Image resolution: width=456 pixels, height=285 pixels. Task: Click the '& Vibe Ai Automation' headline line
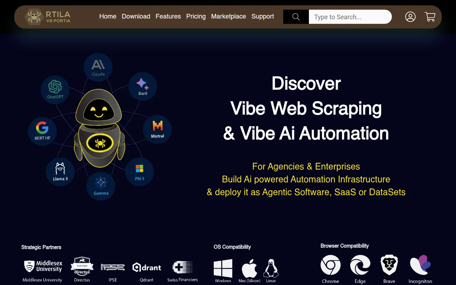pyautogui.click(x=306, y=133)
